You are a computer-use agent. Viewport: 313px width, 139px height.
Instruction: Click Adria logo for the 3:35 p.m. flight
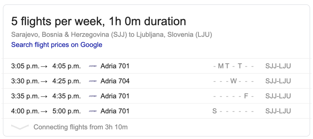(93, 96)
